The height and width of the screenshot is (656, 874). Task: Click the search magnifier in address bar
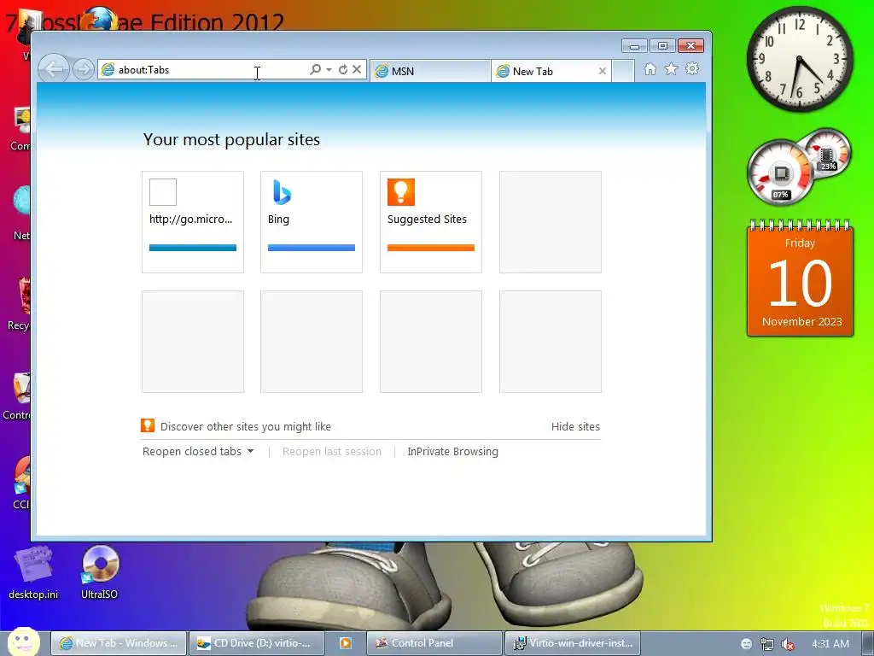(315, 69)
